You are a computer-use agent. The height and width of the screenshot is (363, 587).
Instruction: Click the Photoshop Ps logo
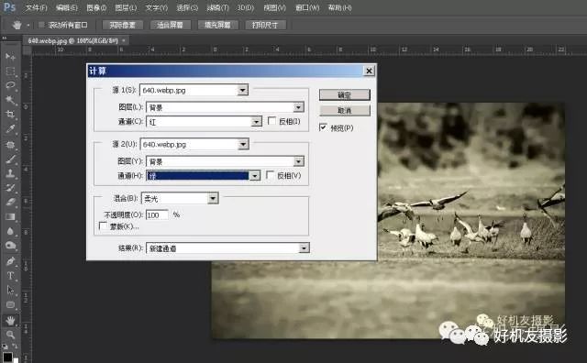tap(9, 6)
